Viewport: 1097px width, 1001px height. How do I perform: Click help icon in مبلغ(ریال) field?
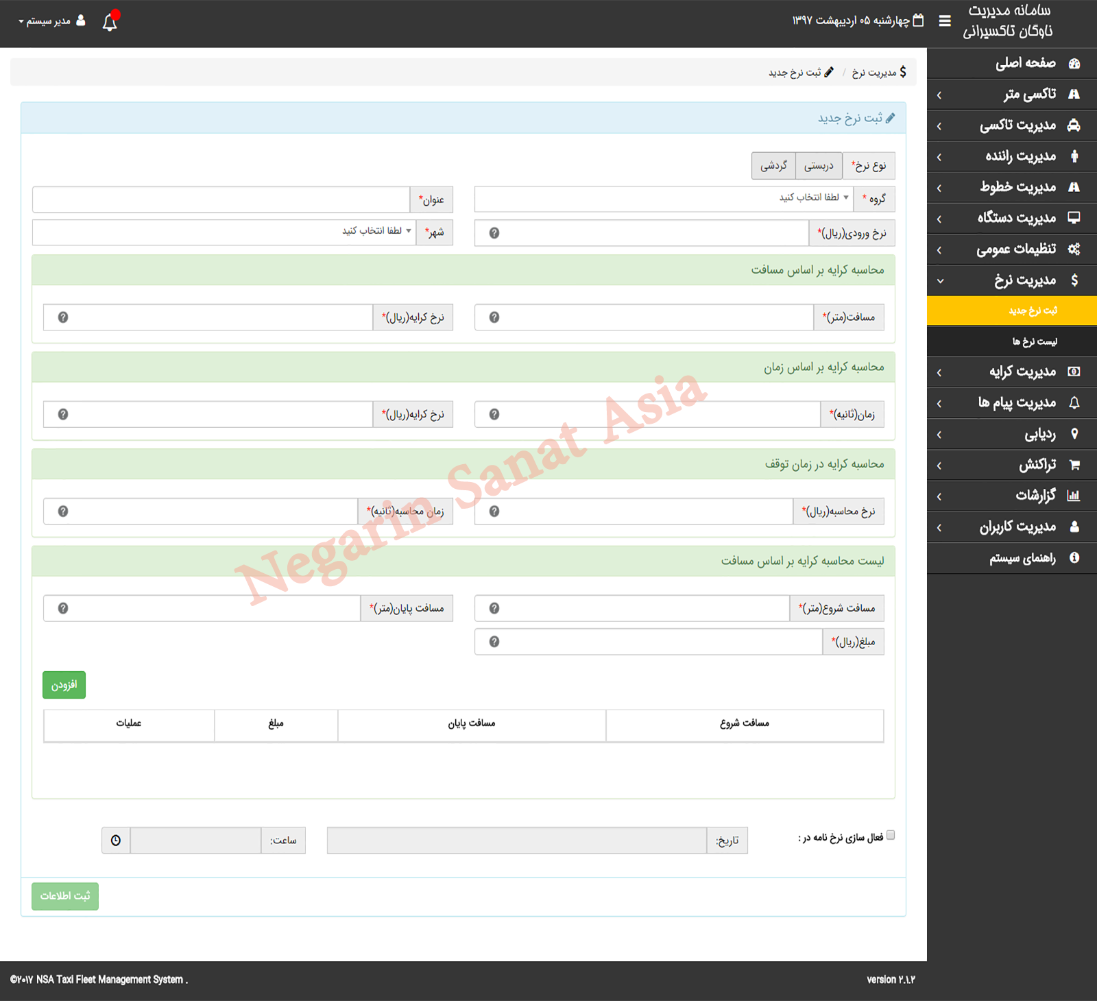click(x=494, y=642)
